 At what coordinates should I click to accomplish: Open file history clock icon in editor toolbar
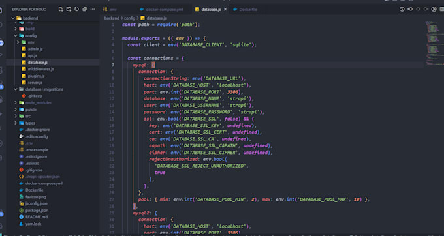pos(402,9)
